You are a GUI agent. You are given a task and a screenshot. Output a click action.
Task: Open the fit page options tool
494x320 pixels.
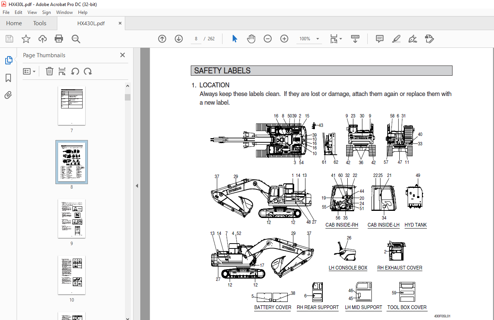tap(334, 39)
